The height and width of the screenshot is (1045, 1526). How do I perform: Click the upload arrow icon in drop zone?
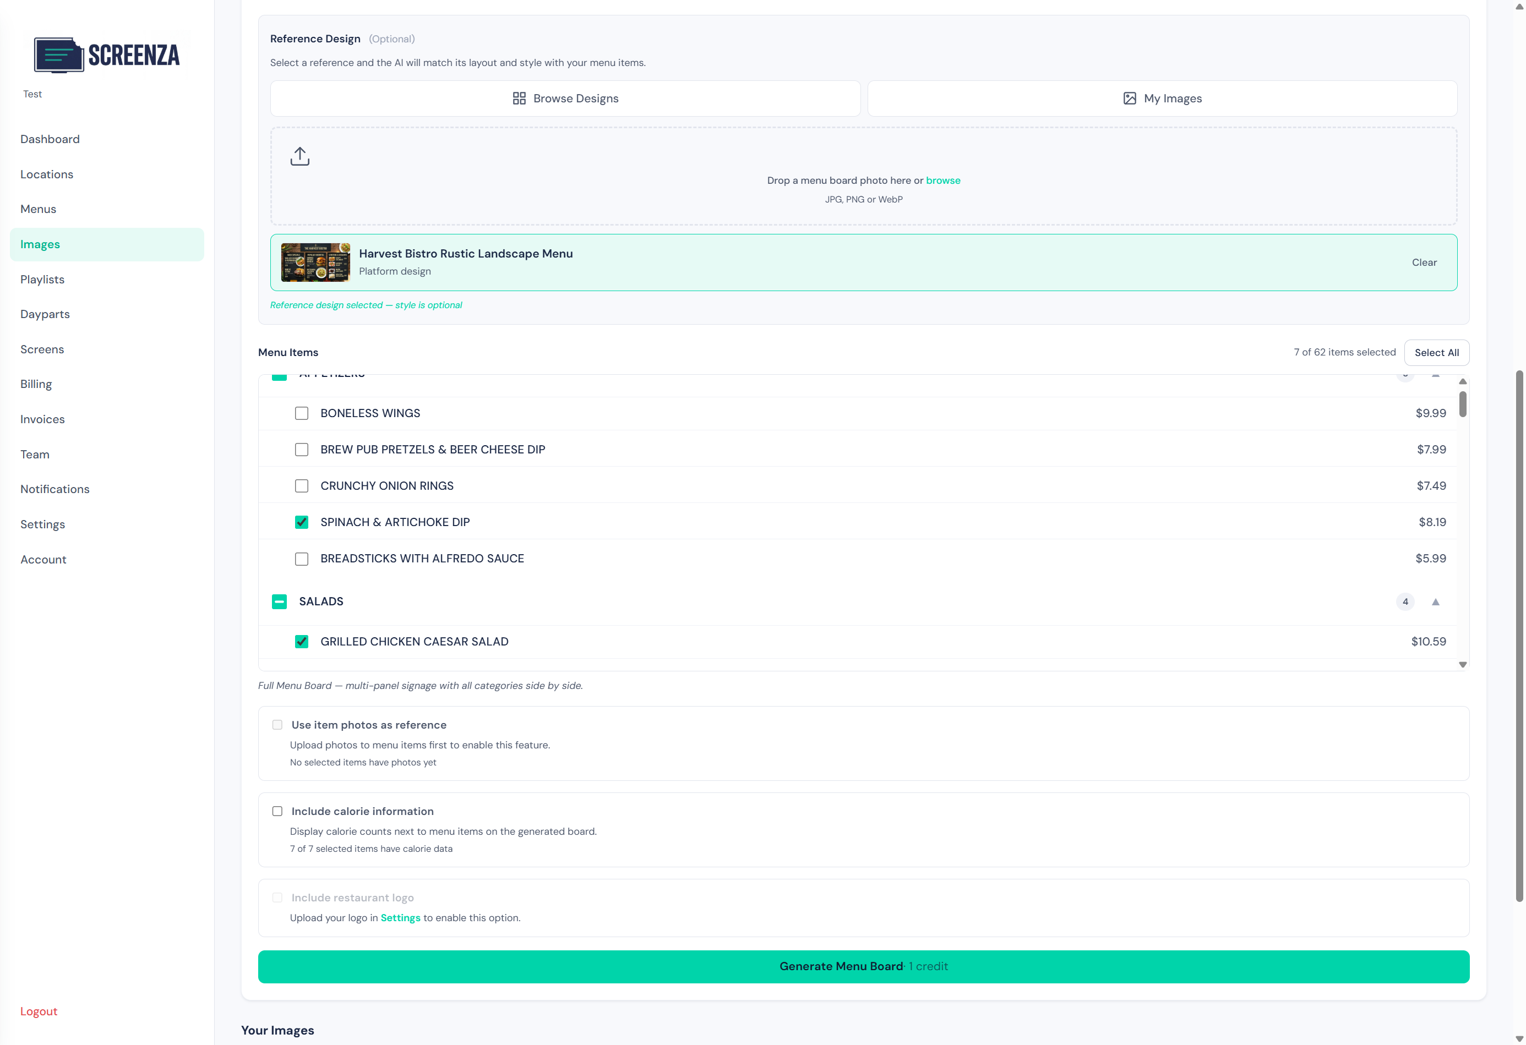pos(299,156)
